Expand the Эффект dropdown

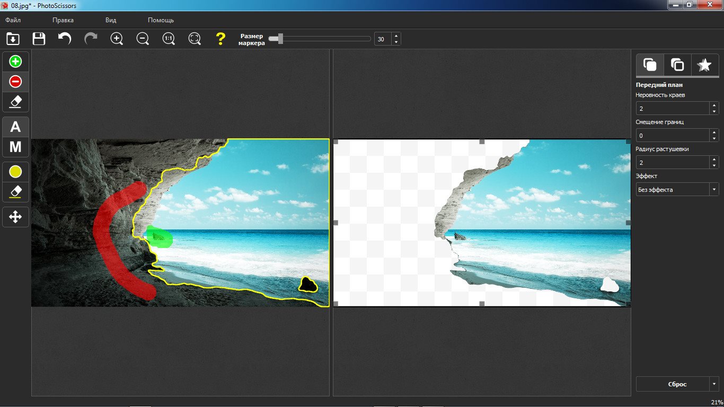(714, 189)
